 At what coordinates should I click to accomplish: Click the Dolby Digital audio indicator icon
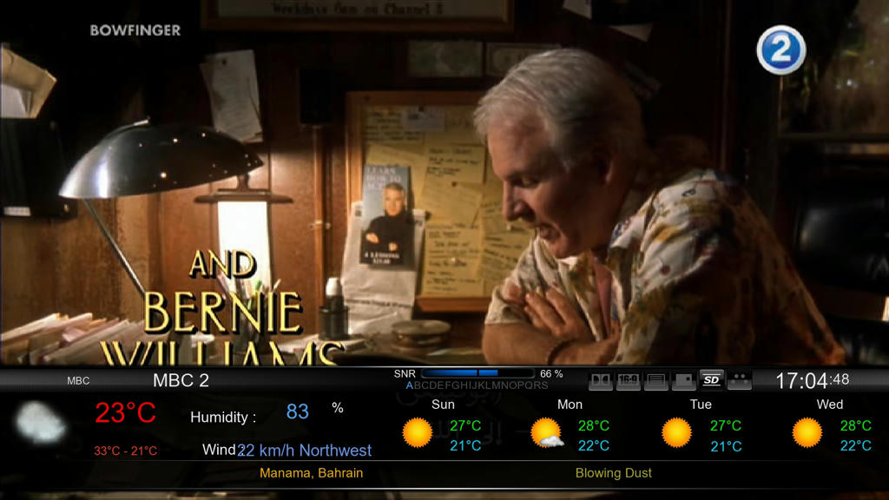601,380
